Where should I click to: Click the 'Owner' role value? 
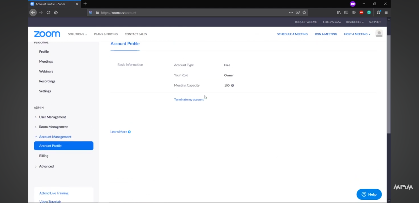click(x=229, y=75)
